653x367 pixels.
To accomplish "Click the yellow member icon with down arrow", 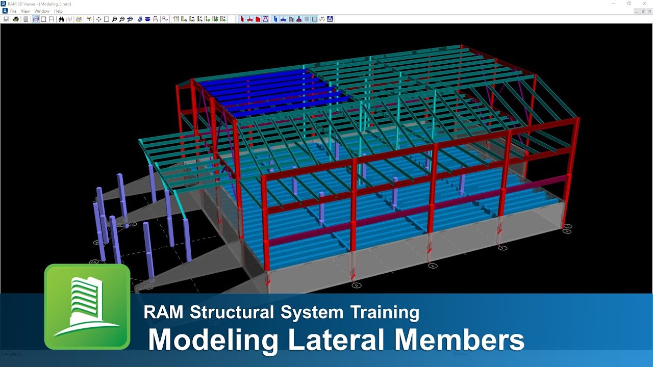I will click(199, 19).
